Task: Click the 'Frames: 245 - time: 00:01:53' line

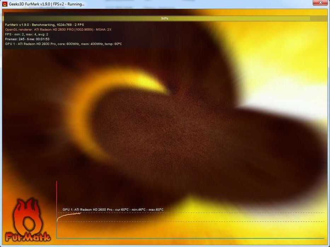Action: [27, 39]
